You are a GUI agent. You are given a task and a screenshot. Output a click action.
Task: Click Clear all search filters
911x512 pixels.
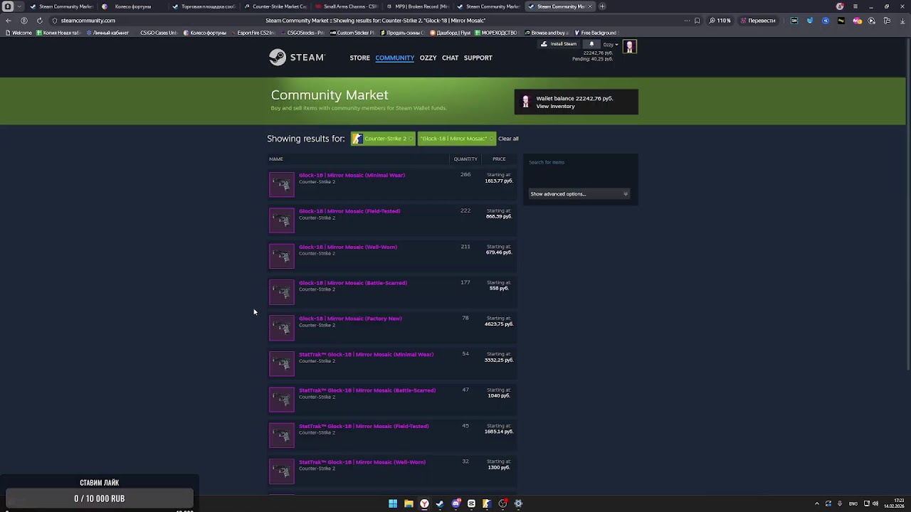coord(508,139)
